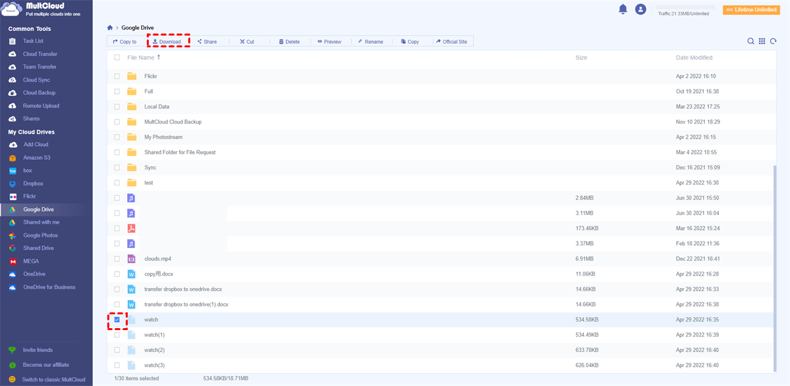Click the Download toolbar button
The width and height of the screenshot is (790, 386).
[167, 41]
